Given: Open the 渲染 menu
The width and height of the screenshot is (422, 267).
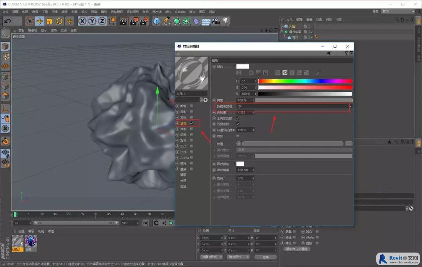Looking at the screenshot, I should pos(94,12).
